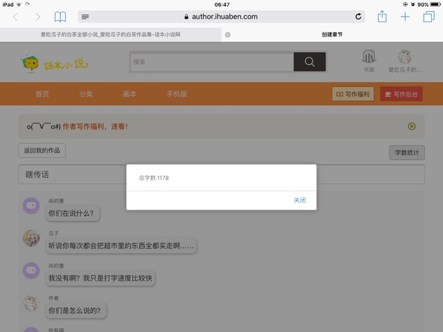Screen dimensions: 443x332
Task: Click the Wi-Fi icon in status bar
Action: point(19,5)
